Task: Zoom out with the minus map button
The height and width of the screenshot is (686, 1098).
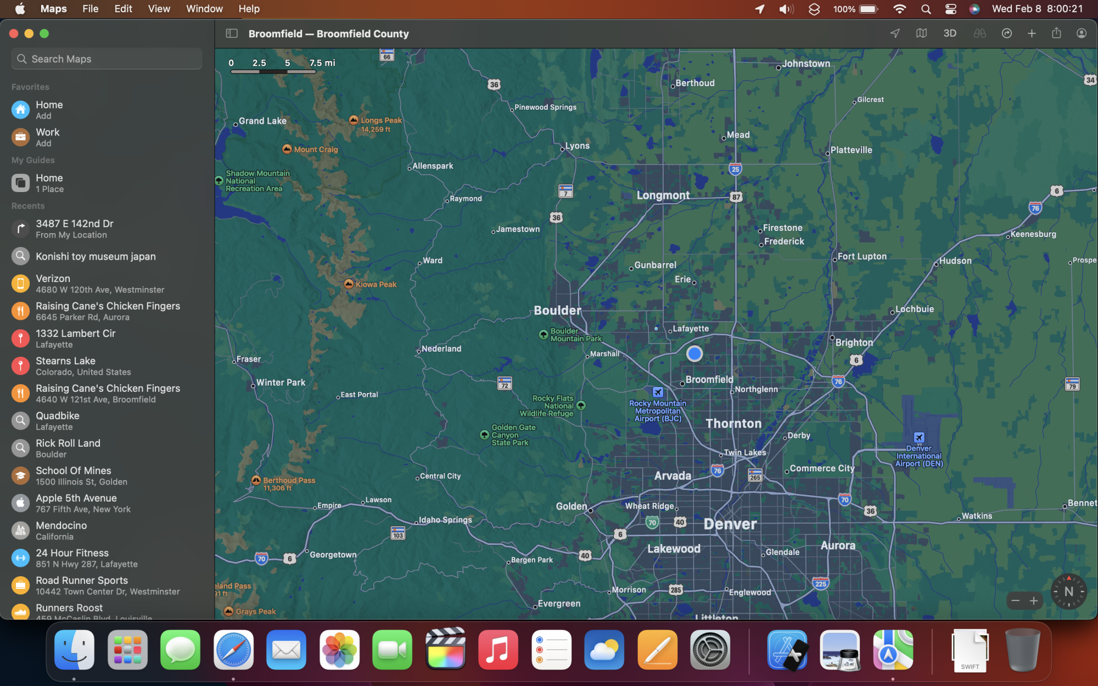Action: (1015, 601)
